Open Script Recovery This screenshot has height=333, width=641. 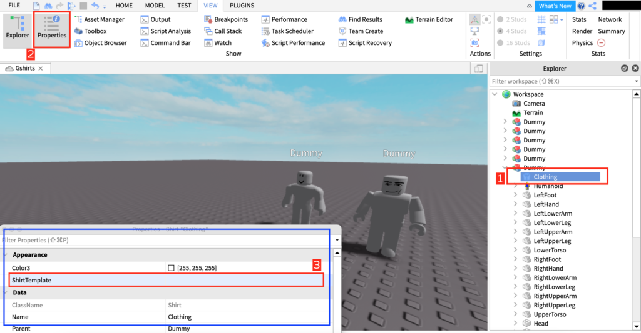point(365,43)
